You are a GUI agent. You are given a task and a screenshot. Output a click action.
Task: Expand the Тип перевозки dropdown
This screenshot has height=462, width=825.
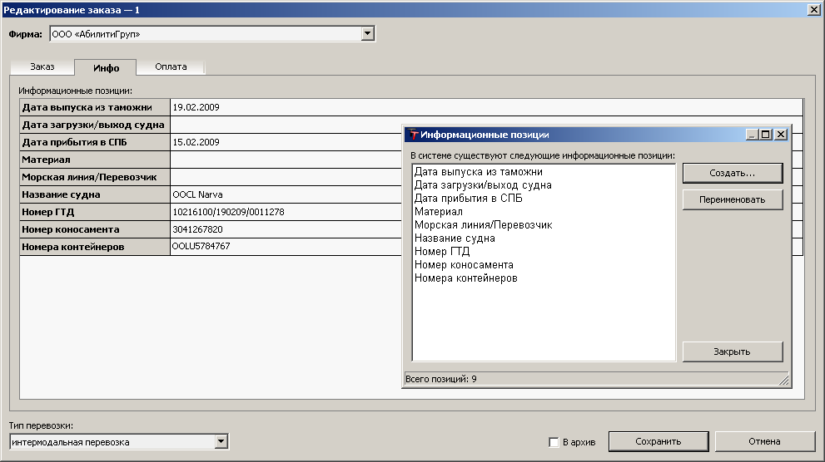pyautogui.click(x=221, y=442)
